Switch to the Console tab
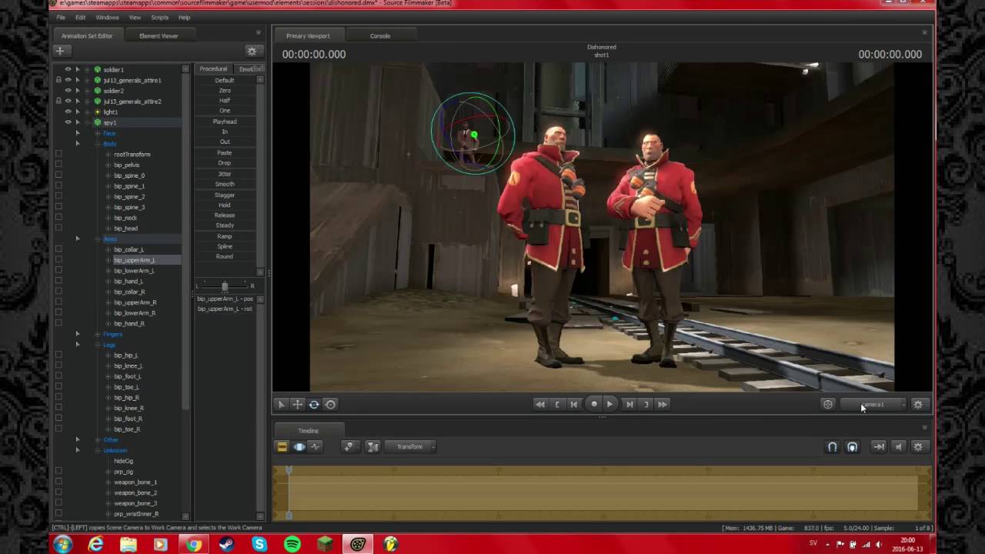The height and width of the screenshot is (554, 985). [380, 35]
